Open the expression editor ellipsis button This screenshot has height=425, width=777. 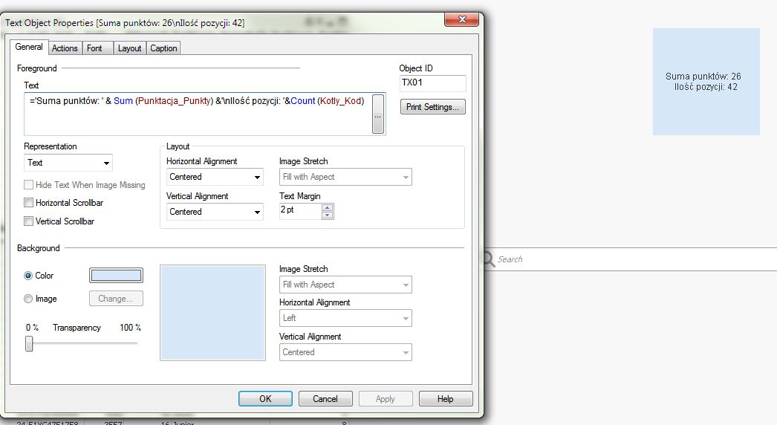click(x=378, y=114)
